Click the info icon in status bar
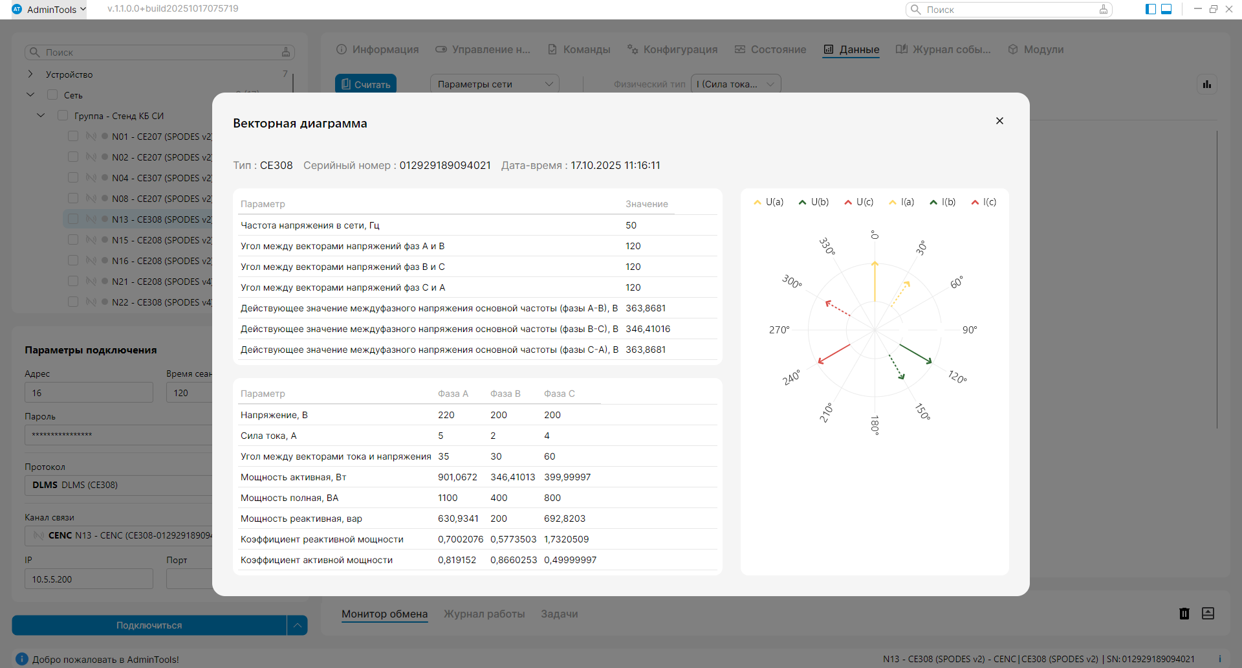Viewport: 1242px width, 668px height. click(x=21, y=659)
